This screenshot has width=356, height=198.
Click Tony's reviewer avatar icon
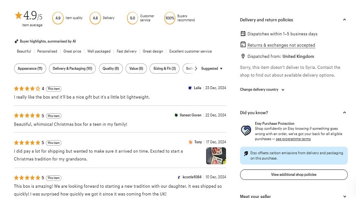pyautogui.click(x=191, y=142)
